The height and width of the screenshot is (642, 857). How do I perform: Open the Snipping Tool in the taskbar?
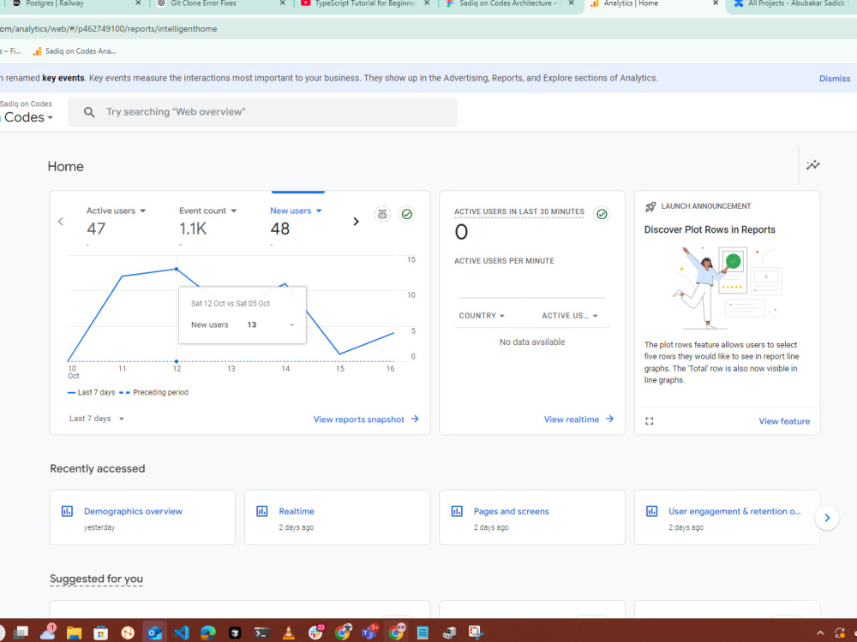(475, 633)
